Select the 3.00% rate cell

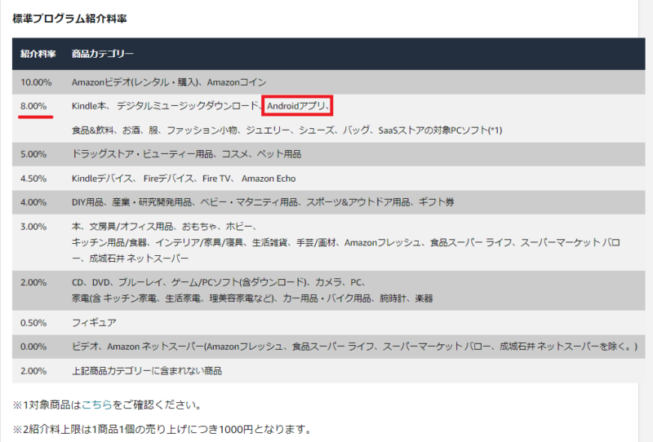[x=33, y=227]
